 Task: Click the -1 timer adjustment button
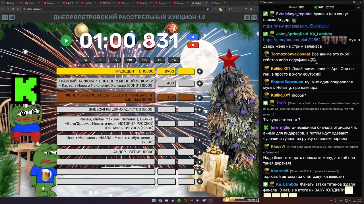100,60
